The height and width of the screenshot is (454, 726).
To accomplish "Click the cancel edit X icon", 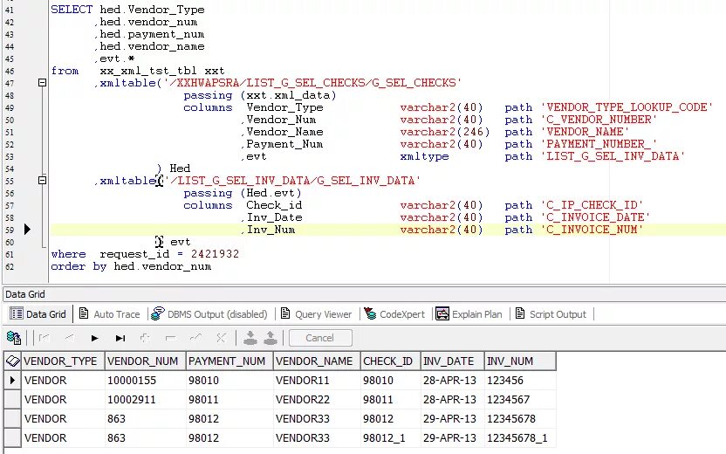I will (221, 338).
